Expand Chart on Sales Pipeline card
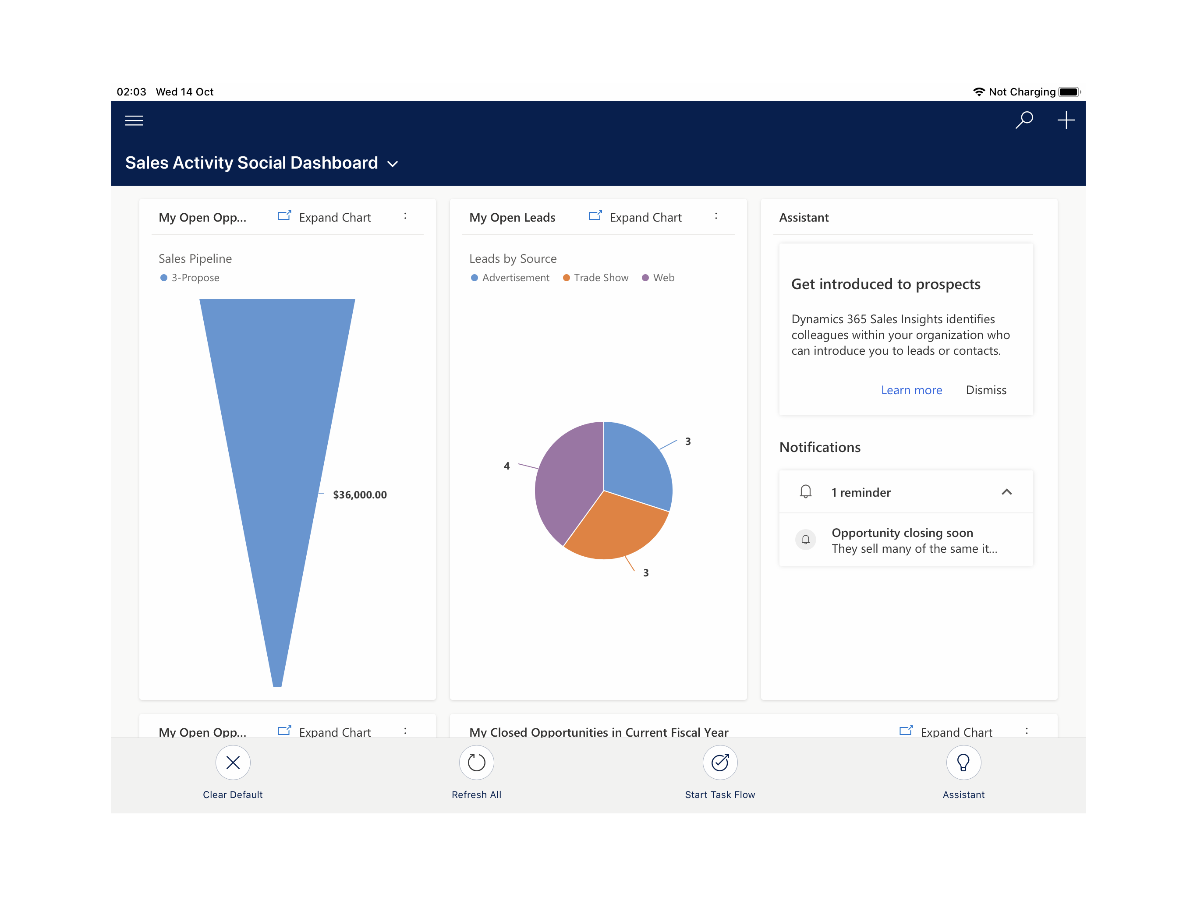1197x897 pixels. 324,217
